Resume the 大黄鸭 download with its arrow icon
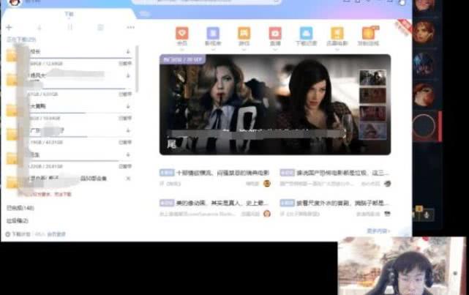Image resolution: width=469 pixels, height=295 pixels. pos(128,107)
